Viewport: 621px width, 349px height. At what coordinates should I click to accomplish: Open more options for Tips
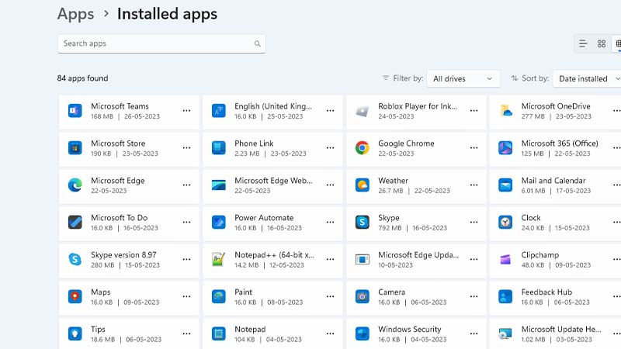click(x=186, y=334)
